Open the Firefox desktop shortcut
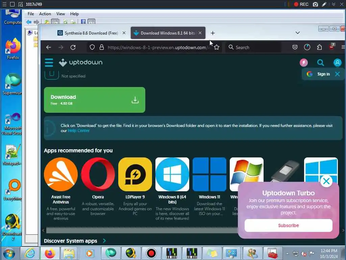Viewport: 346px width, 260px height. (13, 49)
